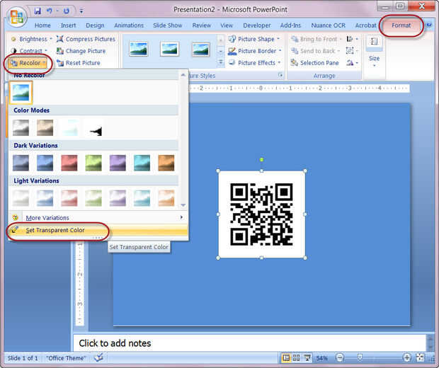
Task: Click Compress Pictures
Action: [86, 39]
